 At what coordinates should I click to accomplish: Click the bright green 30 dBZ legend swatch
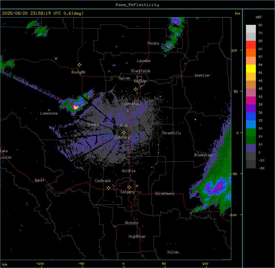tap(251, 132)
